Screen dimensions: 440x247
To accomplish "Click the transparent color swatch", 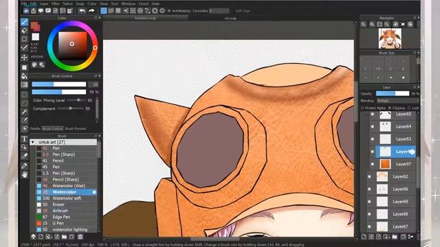I will (x=35, y=37).
